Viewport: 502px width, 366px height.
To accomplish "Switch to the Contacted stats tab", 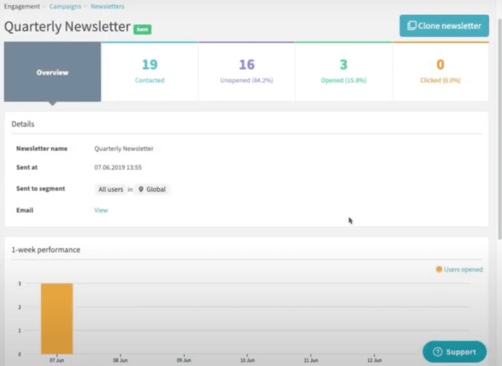I will 150,72.
